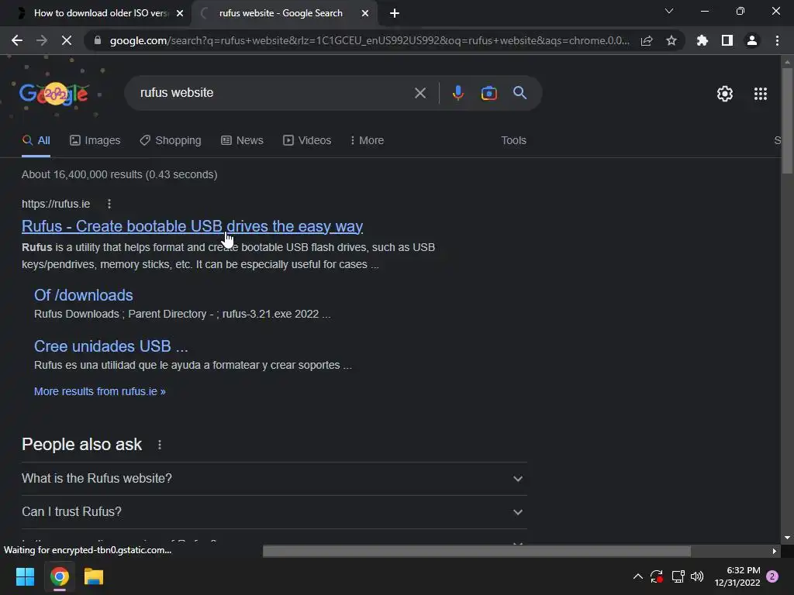Stop loading the page

tap(67, 40)
